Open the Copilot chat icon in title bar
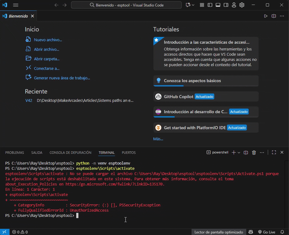 tap(188, 5)
